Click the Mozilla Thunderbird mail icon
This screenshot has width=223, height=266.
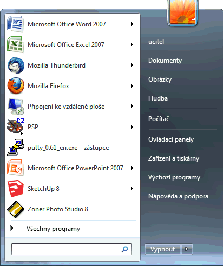[16, 65]
